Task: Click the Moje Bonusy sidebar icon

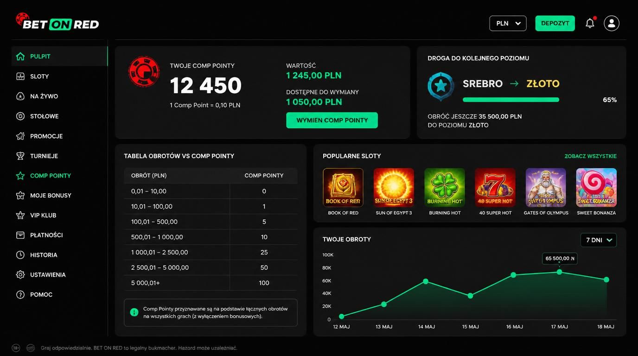Action: point(20,196)
